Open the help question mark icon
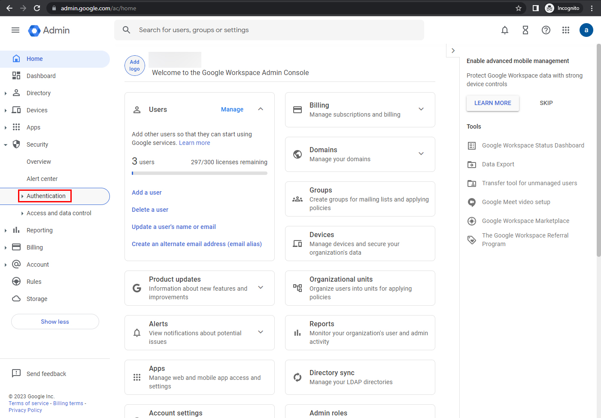 (546, 30)
